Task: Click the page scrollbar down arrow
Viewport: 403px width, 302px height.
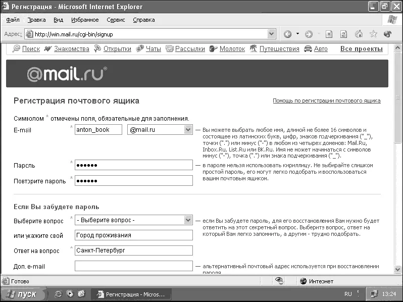Action: (397, 269)
